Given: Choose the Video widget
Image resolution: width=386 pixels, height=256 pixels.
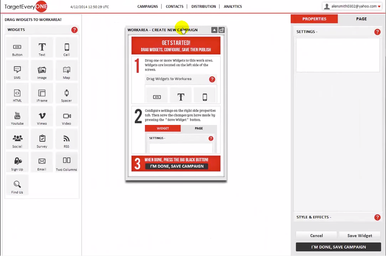Looking at the screenshot, I should click(67, 117).
